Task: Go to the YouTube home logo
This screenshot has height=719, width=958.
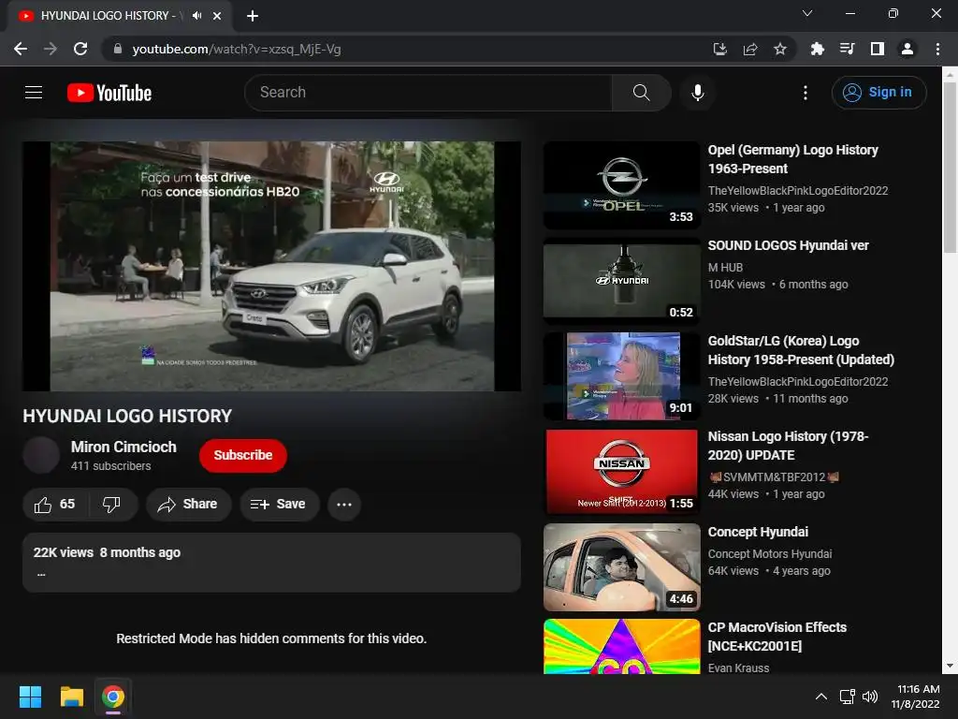Action: (109, 93)
